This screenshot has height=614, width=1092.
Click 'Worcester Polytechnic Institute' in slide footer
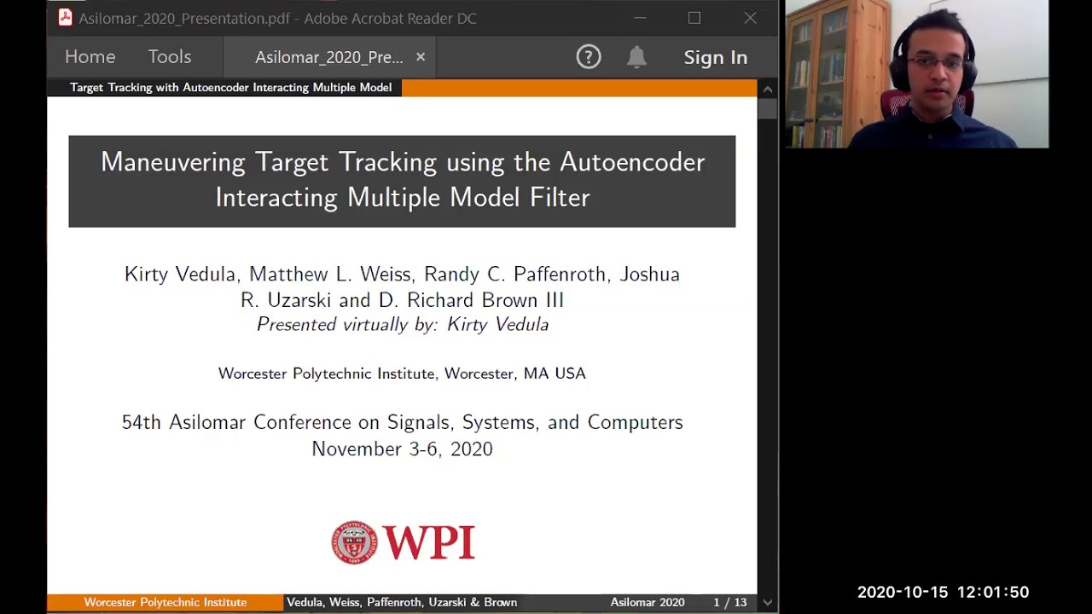pos(166,602)
